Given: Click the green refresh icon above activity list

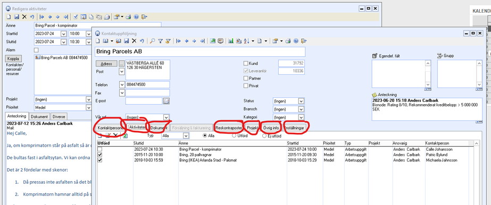Looking at the screenshot, I should pos(125,136).
